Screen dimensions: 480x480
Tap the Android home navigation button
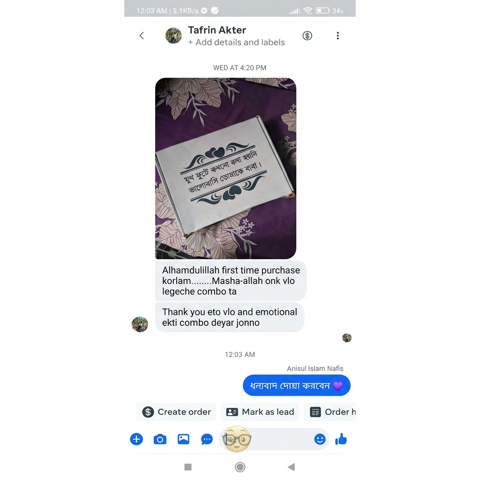(240, 467)
